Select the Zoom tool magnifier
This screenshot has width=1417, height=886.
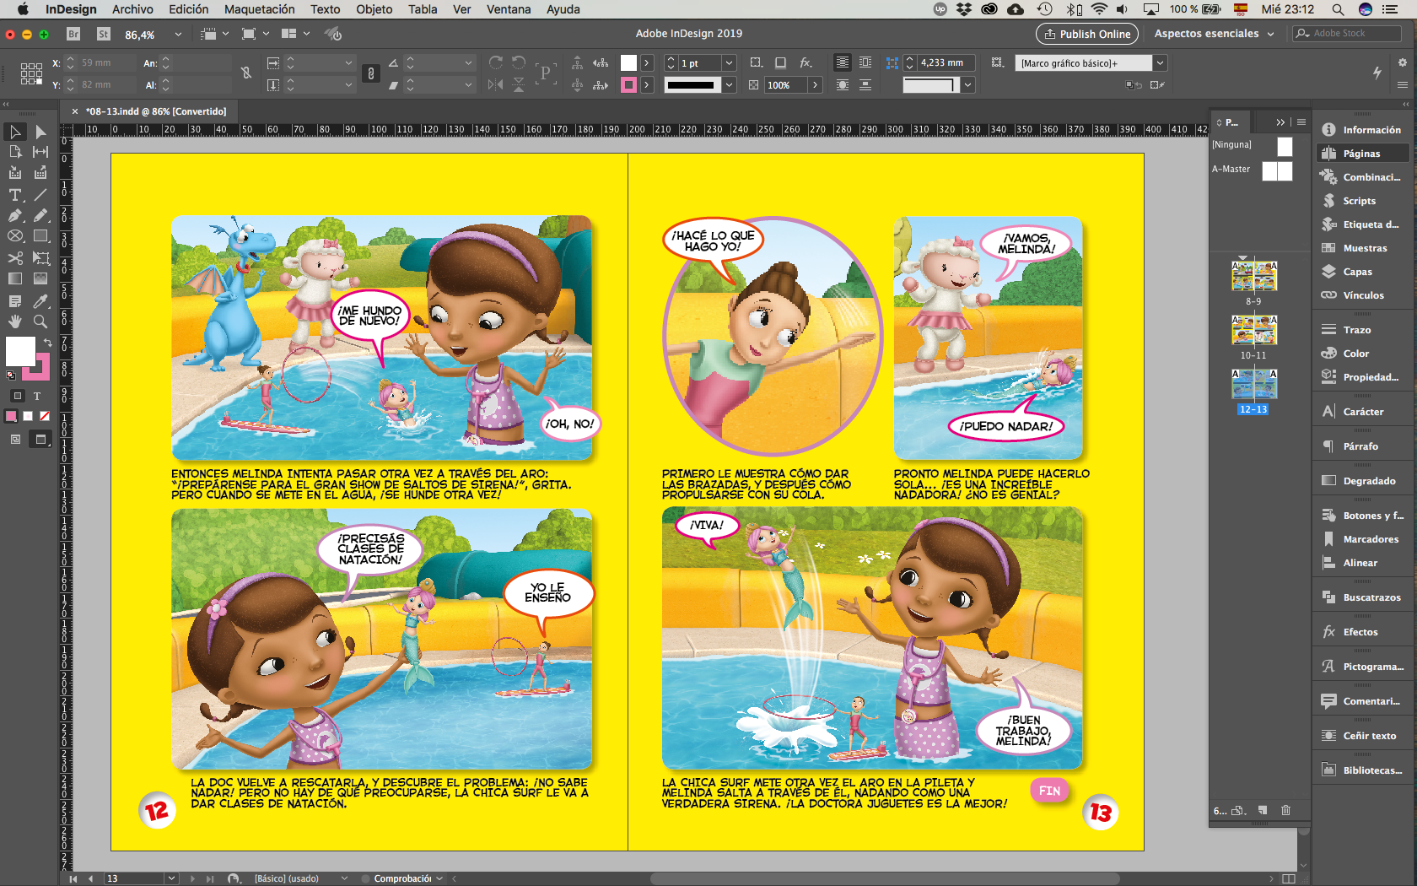point(40,321)
